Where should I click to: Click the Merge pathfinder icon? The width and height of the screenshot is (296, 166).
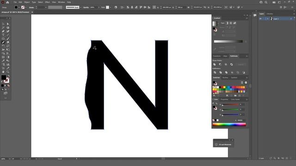[226, 72]
